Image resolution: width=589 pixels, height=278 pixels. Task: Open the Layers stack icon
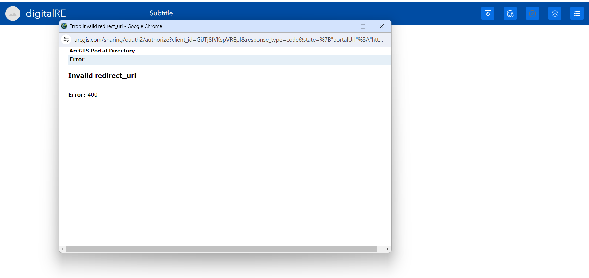click(x=555, y=14)
